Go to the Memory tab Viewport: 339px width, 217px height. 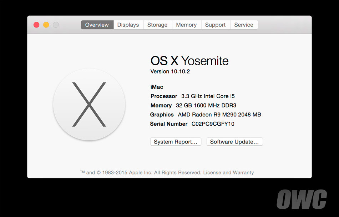coord(186,25)
